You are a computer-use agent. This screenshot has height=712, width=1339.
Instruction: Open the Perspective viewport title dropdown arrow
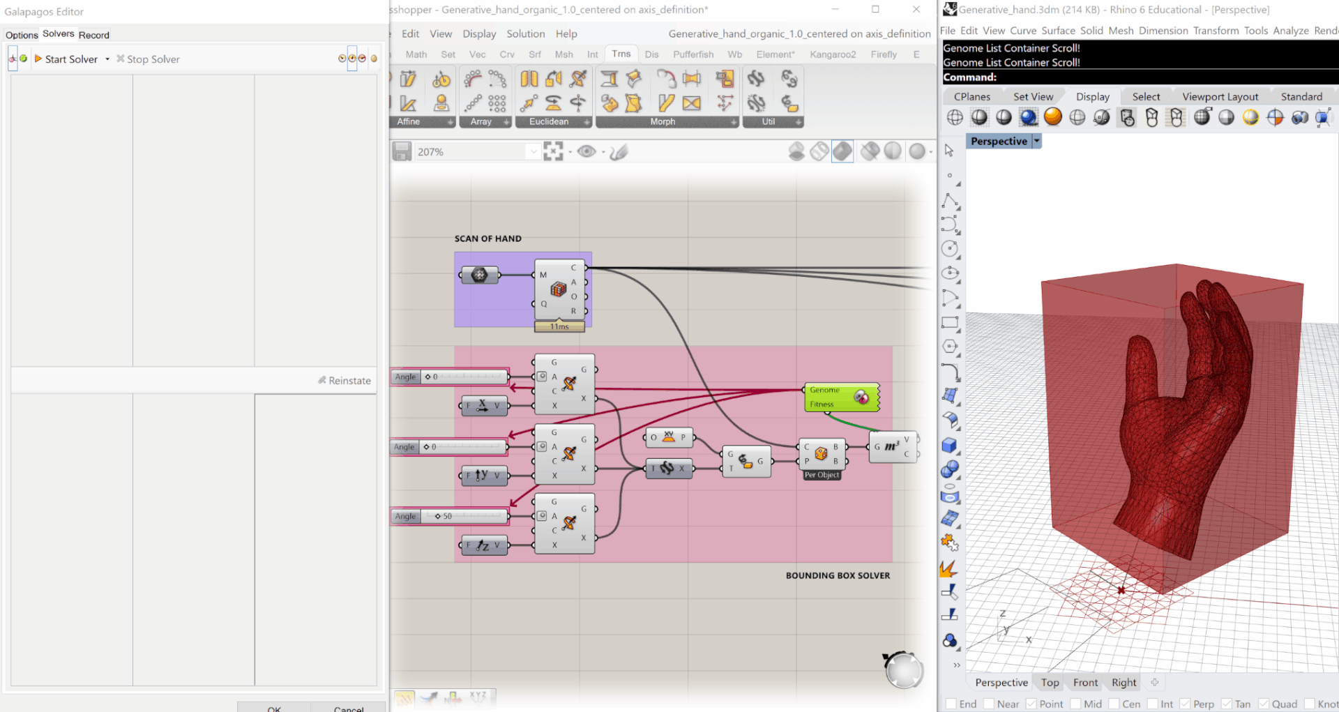[x=1037, y=141]
